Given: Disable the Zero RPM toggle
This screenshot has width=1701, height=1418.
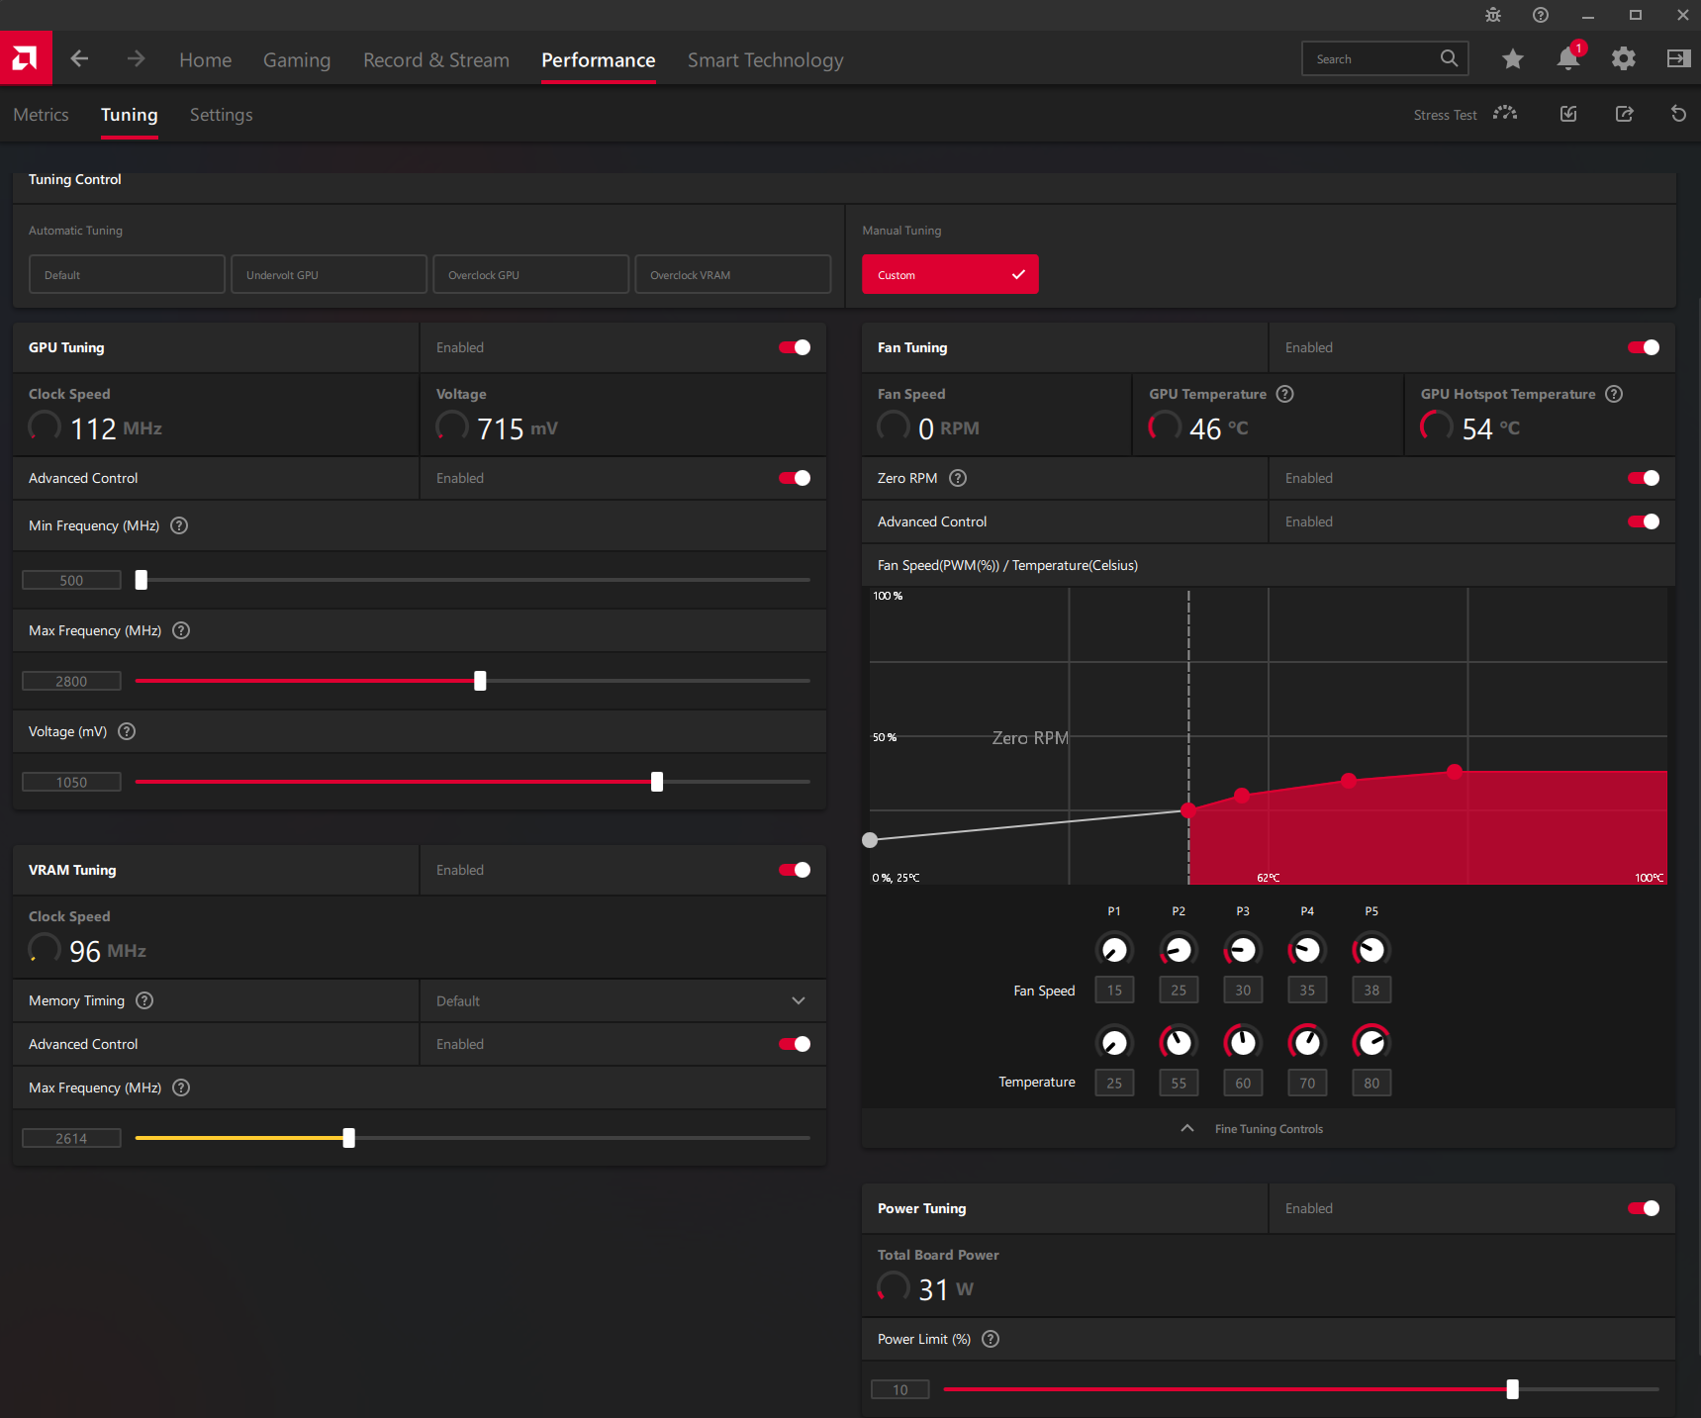Looking at the screenshot, I should (1644, 478).
